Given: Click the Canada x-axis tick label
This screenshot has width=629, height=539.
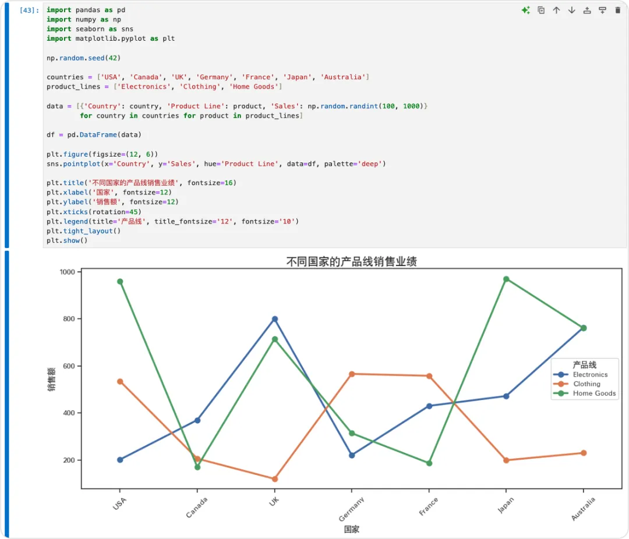Looking at the screenshot, I should (197, 508).
